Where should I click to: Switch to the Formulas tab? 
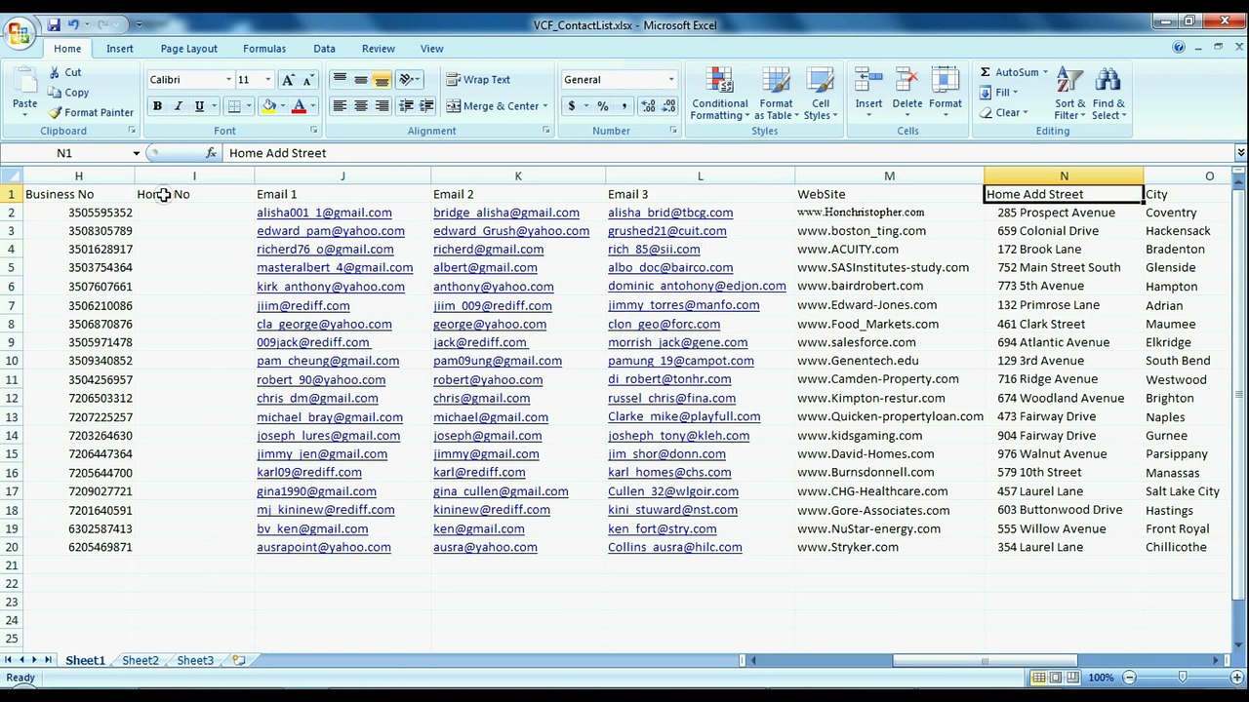264,49
